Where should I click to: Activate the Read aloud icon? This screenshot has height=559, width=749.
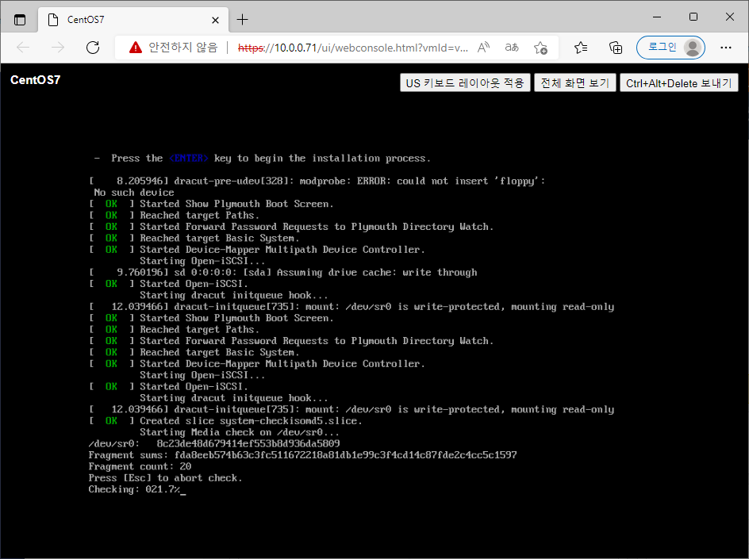click(483, 48)
